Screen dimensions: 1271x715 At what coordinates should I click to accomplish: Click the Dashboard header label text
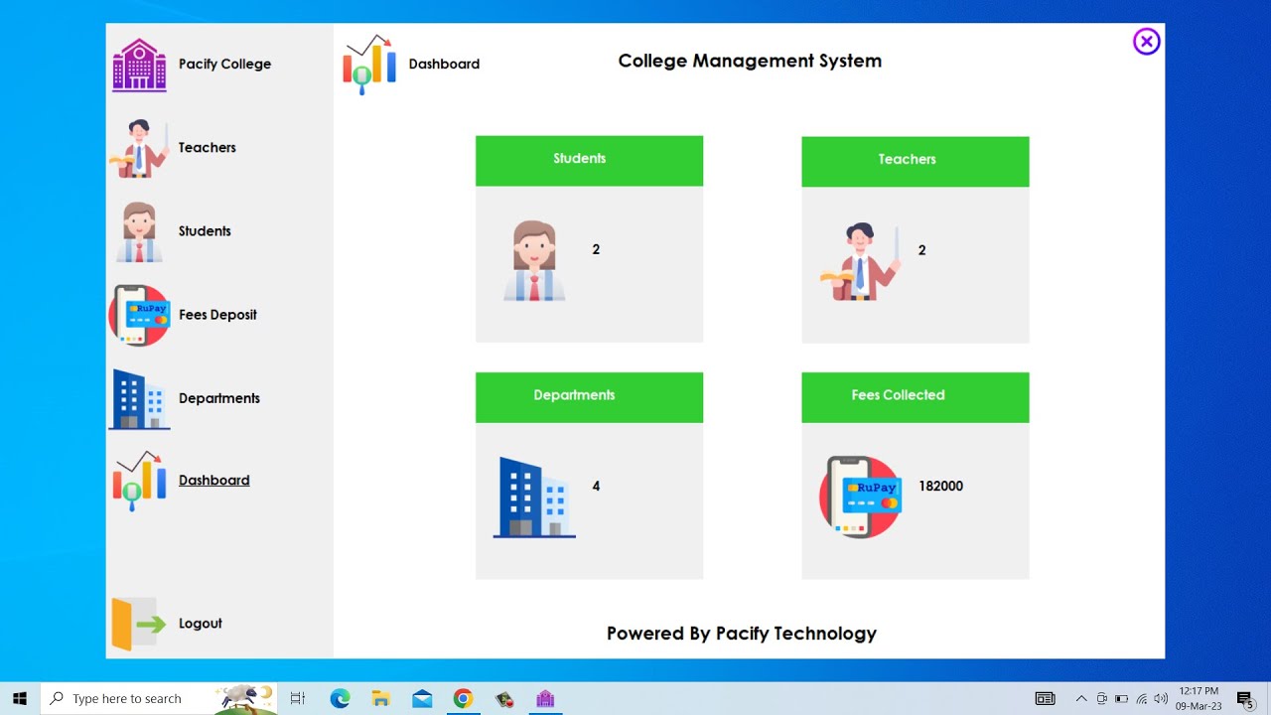[444, 64]
